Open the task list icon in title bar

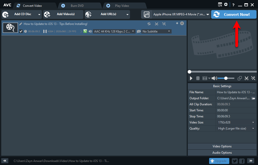point(220,5)
